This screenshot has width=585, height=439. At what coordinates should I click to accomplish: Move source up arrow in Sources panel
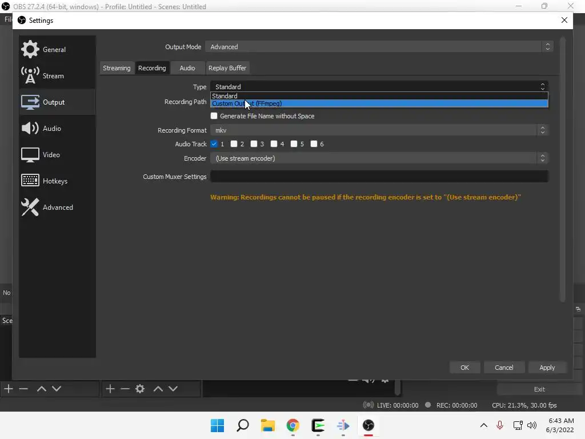coord(158,389)
